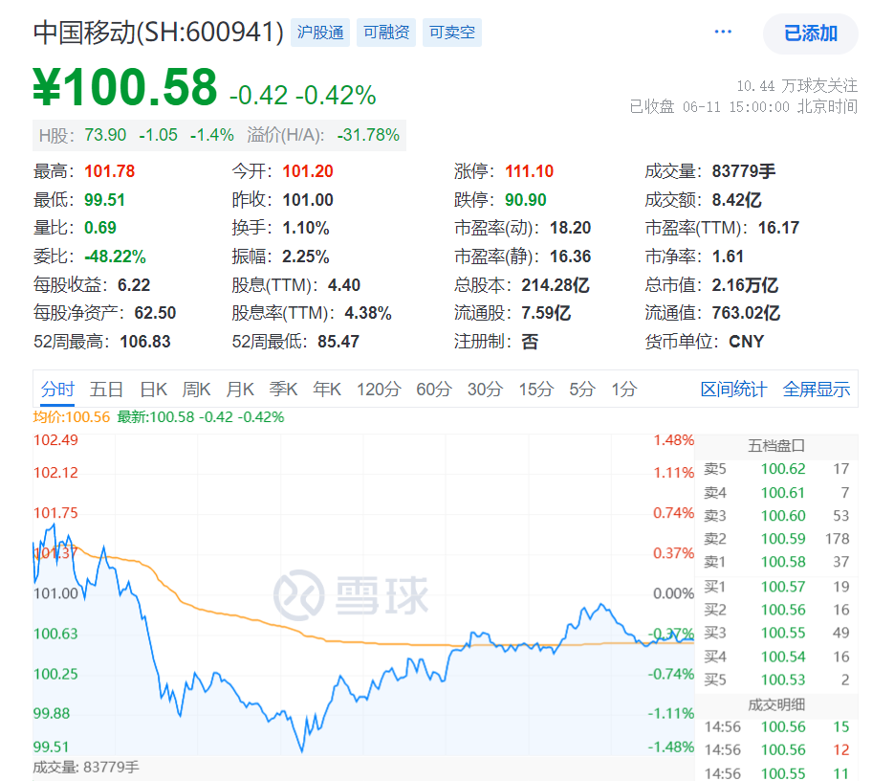Screen dimensions: 894x781
Task: Click the 沪股通 tag
Action: pyautogui.click(x=320, y=33)
